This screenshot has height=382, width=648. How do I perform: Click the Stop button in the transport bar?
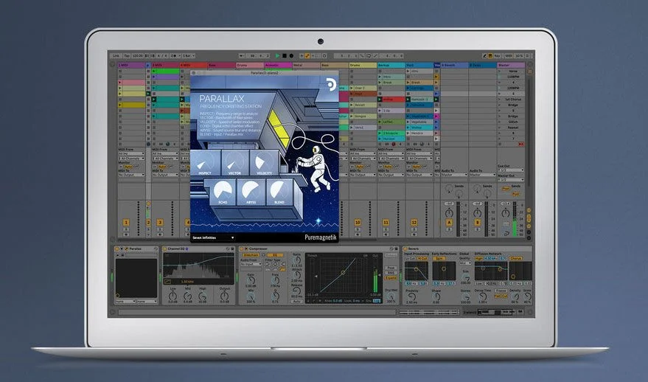click(285, 56)
